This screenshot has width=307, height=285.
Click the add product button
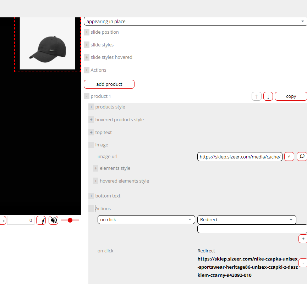tap(109, 84)
